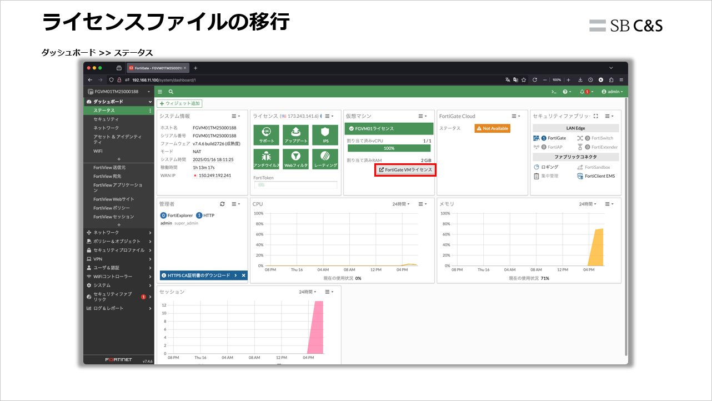Open the admin user dropdown menu
The height and width of the screenshot is (401, 712).
click(612, 91)
